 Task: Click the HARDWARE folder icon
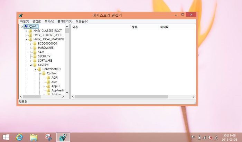pyautogui.click(x=35, y=48)
